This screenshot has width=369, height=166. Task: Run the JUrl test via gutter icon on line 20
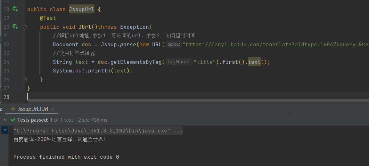(x=15, y=27)
